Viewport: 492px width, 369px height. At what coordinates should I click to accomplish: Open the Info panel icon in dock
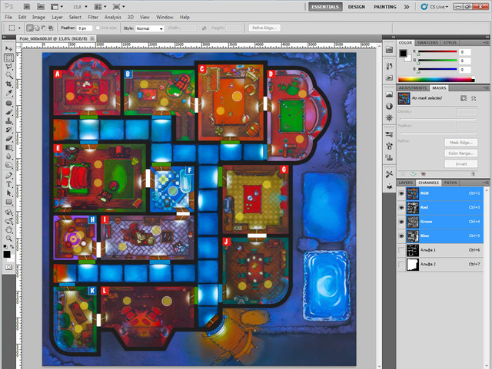(389, 106)
